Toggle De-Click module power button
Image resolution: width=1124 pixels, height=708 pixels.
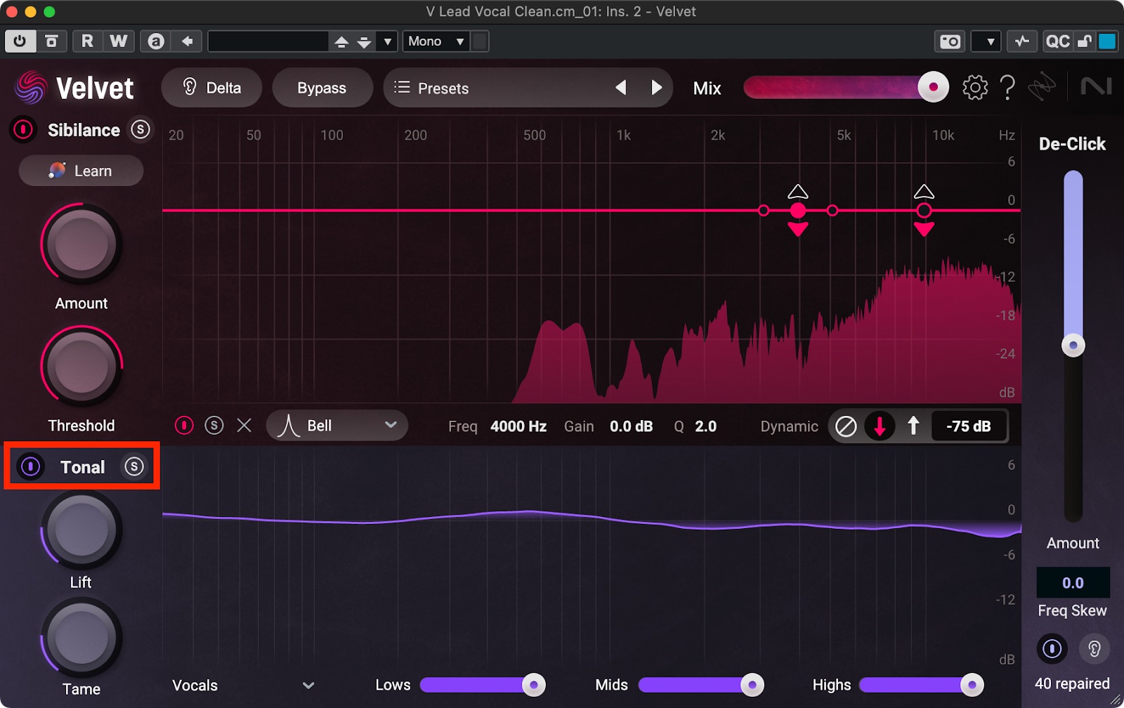(1052, 648)
